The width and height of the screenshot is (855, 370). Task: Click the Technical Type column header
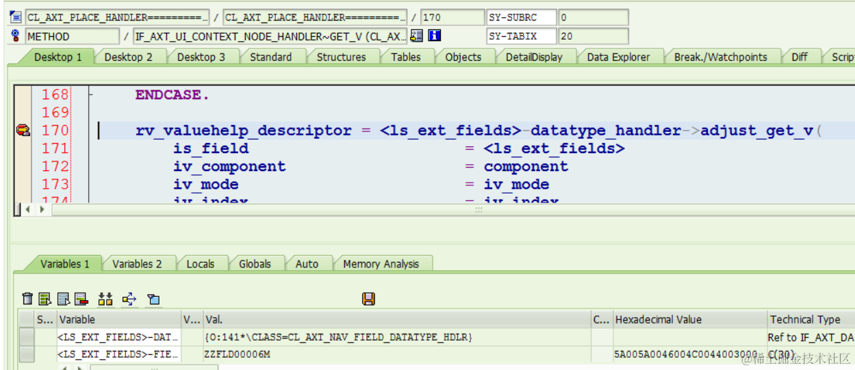tap(811, 319)
